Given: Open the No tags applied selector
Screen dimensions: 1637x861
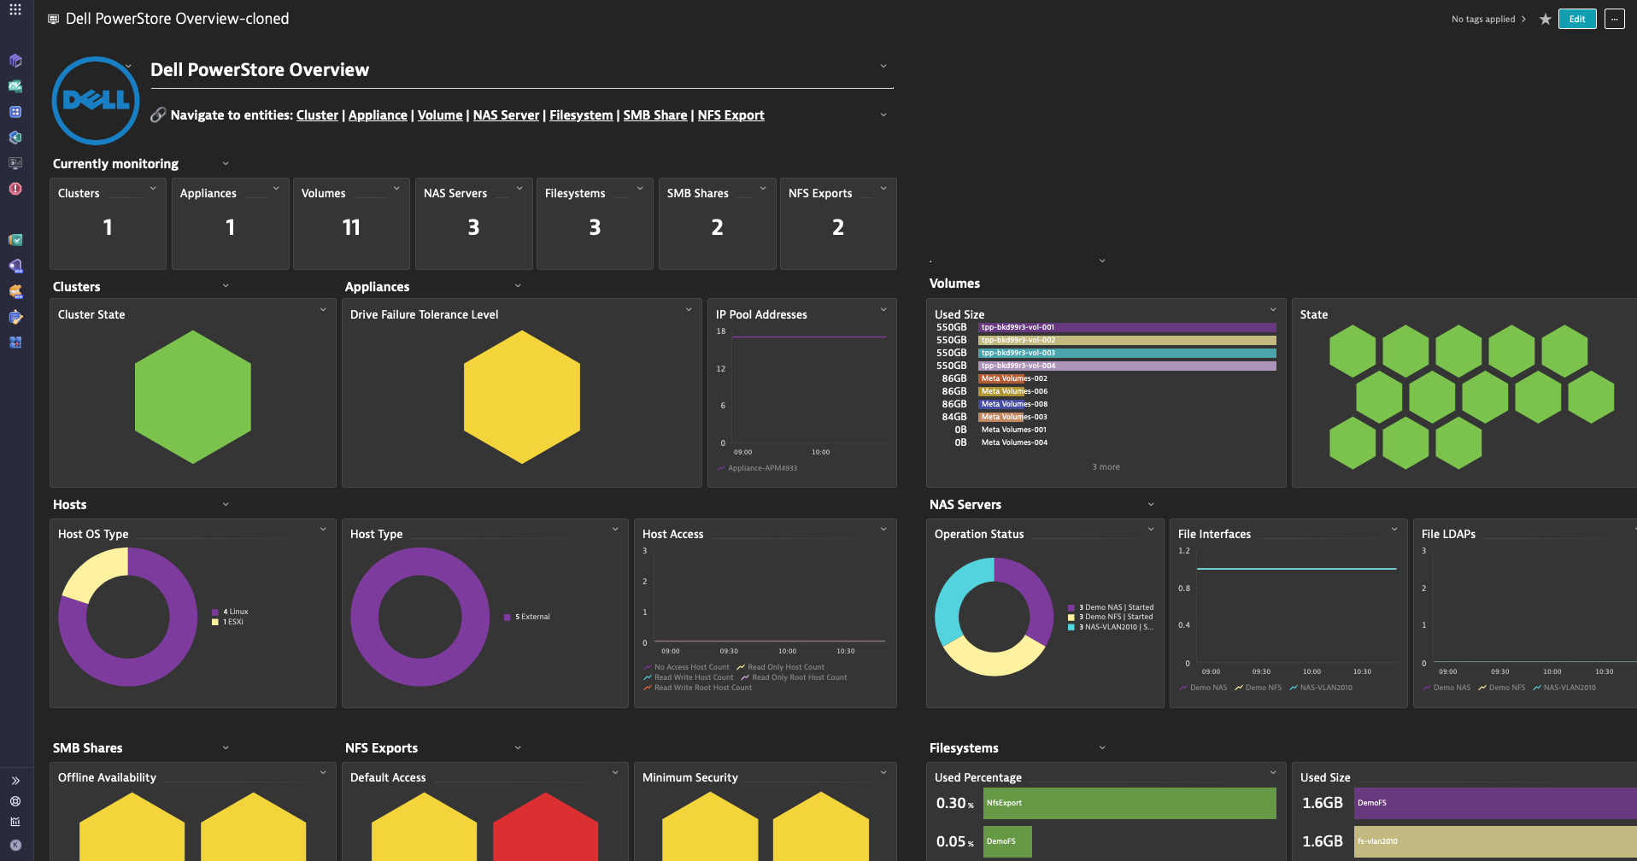Looking at the screenshot, I should [1488, 19].
